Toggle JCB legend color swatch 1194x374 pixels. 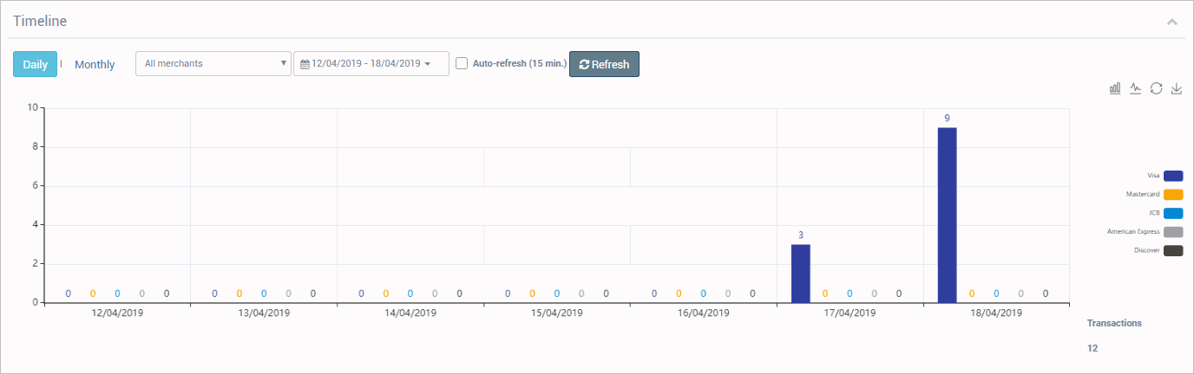1173,213
